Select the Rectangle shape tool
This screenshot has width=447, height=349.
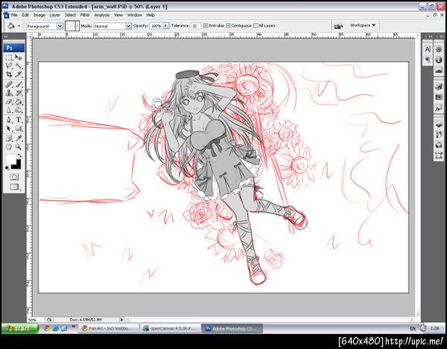[19, 129]
